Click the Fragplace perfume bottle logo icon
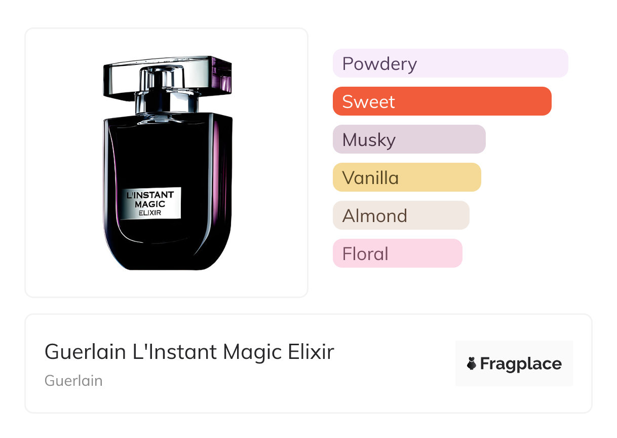617x438 pixels. [x=472, y=363]
